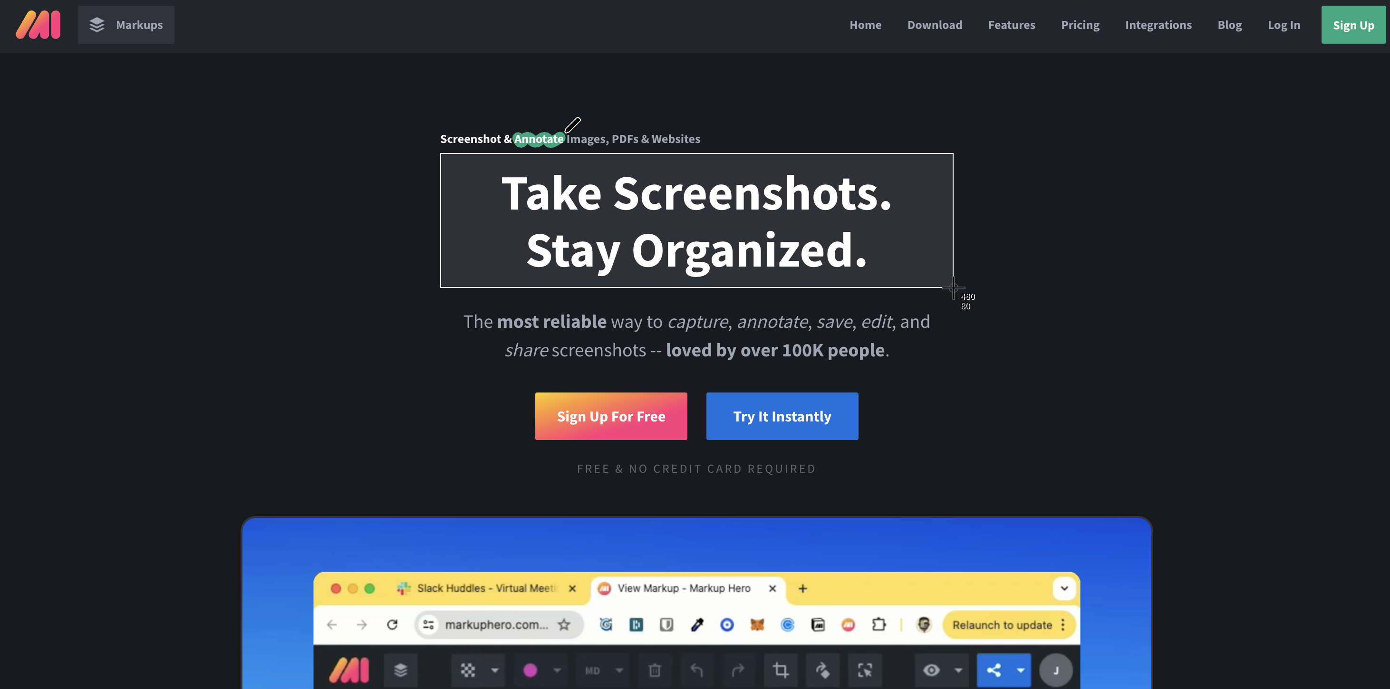Click the blue C swirl extension icon
The image size is (1390, 689).
787,624
